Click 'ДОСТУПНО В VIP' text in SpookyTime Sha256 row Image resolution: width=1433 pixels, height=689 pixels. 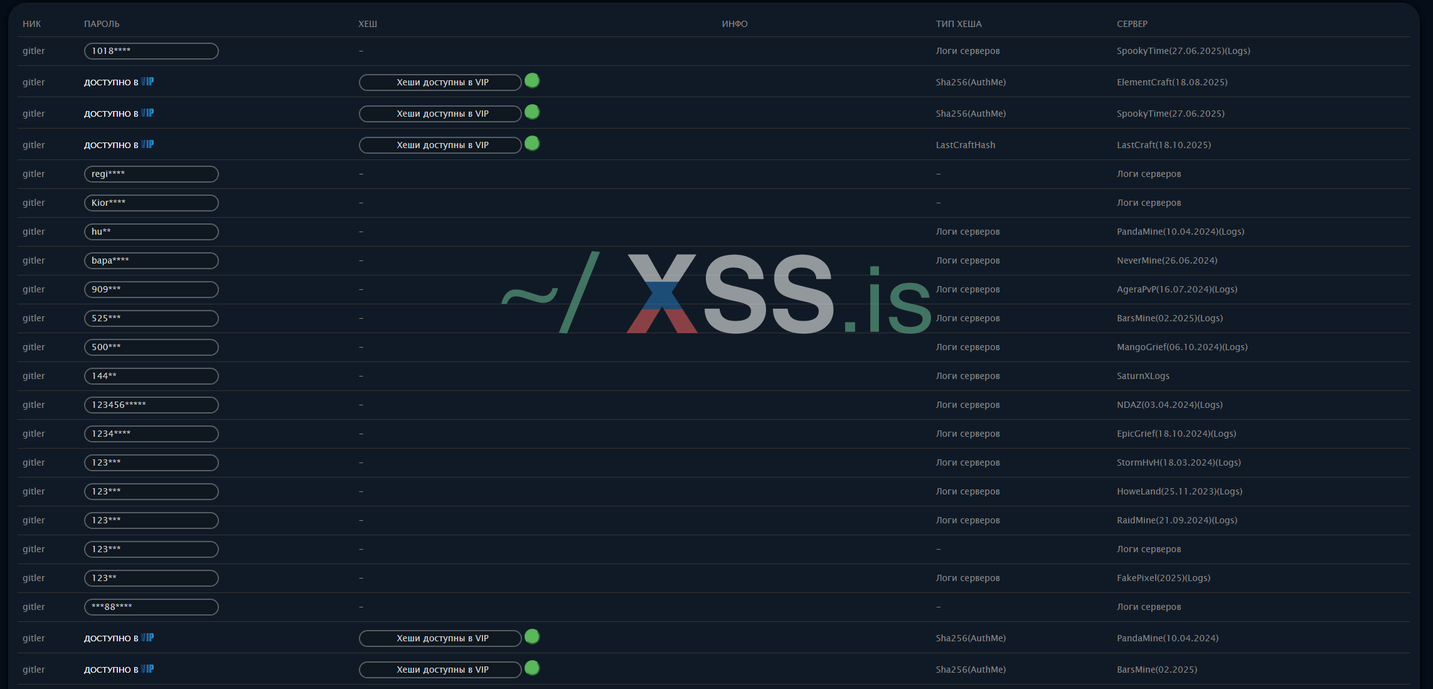tap(112, 114)
